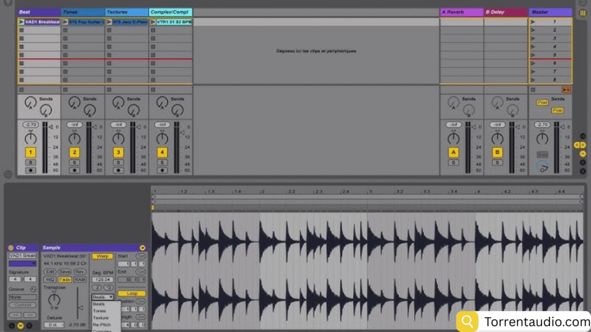The height and width of the screenshot is (332, 591).
Task: Click the Beat track pan knob
Action: coord(30,138)
